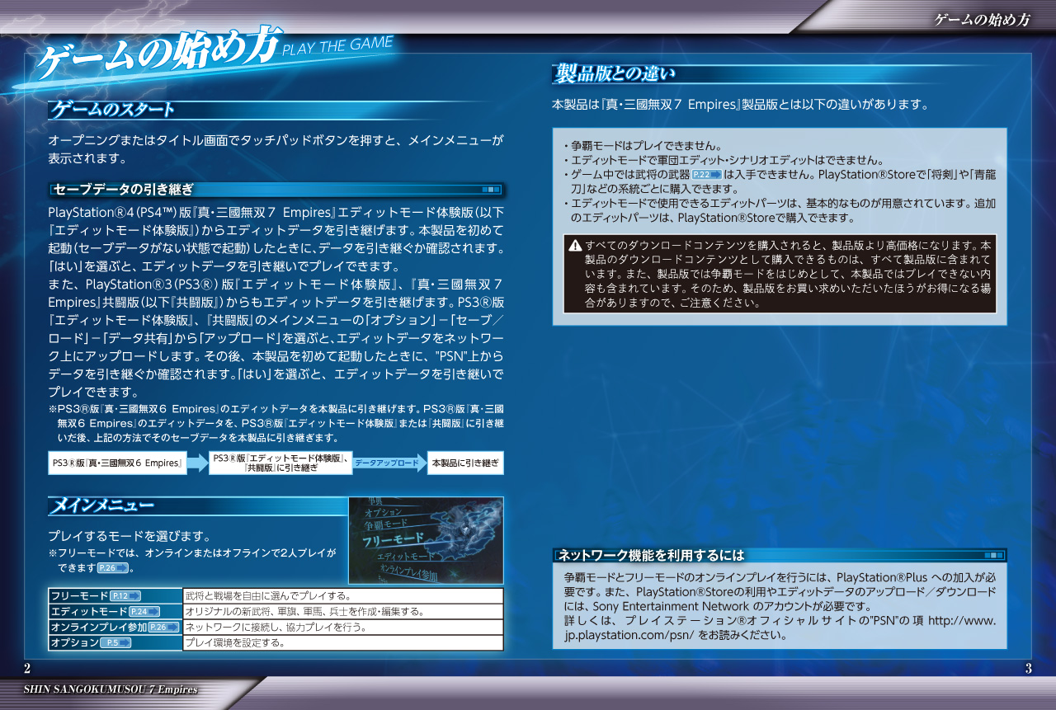Click the フリーモード label in the table

point(79,596)
